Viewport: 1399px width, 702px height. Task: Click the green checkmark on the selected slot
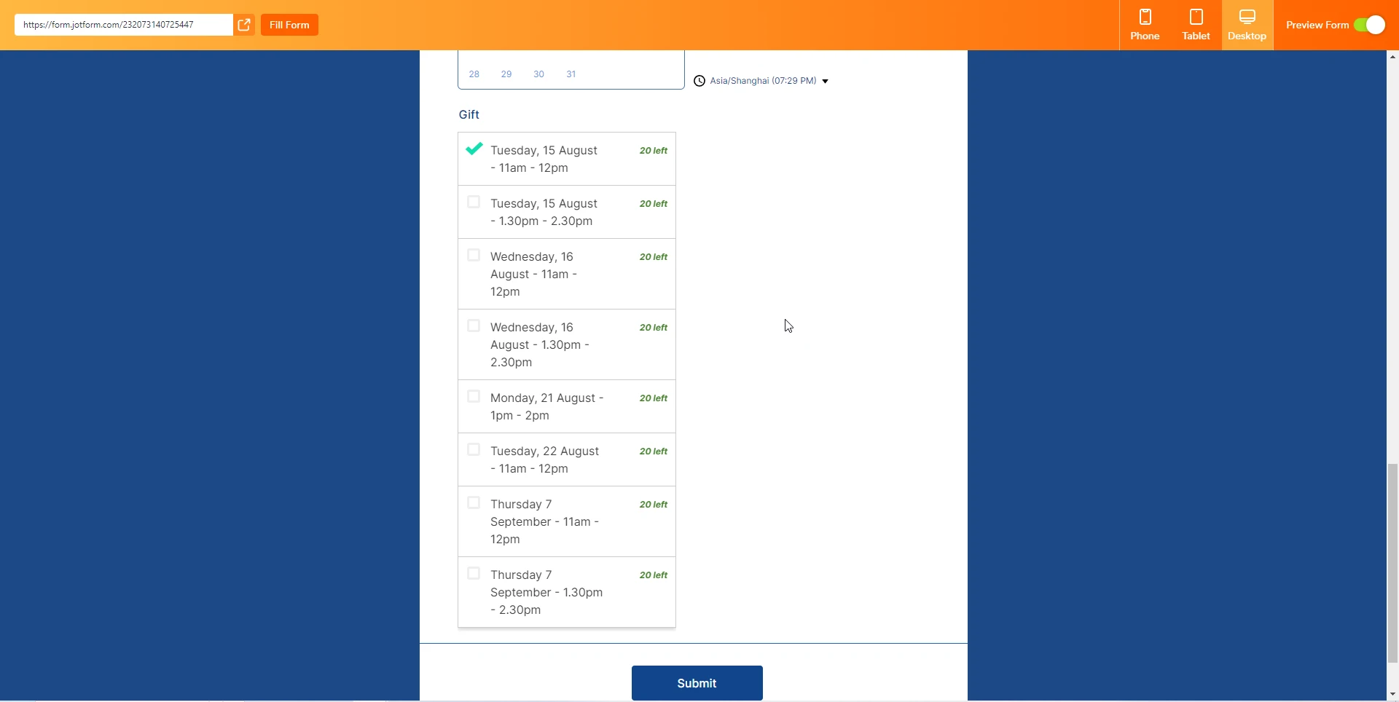474,149
